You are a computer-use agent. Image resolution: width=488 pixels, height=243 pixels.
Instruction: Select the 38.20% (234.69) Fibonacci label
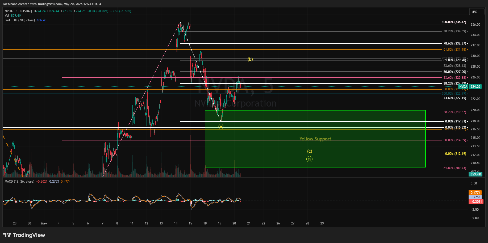pyautogui.click(x=455, y=31)
